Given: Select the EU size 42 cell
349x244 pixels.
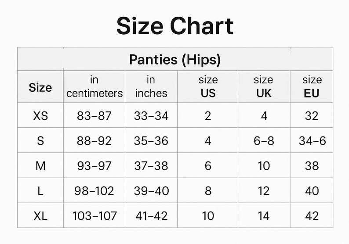Looking at the screenshot, I should click(312, 216).
